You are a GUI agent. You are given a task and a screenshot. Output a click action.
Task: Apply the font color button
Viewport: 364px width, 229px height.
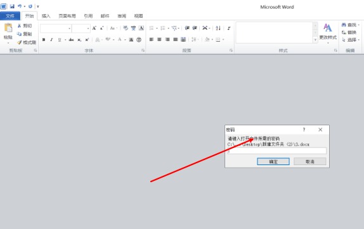120,40
